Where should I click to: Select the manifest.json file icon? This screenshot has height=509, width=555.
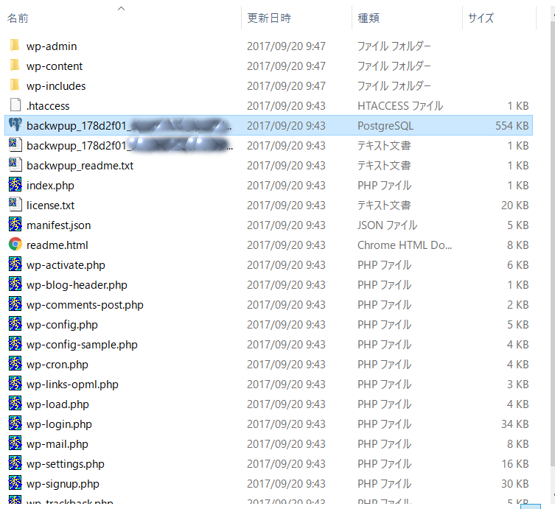click(15, 225)
